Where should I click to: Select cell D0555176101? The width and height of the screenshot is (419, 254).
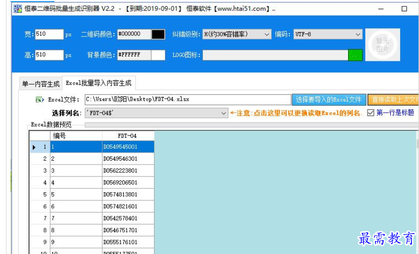click(128, 242)
